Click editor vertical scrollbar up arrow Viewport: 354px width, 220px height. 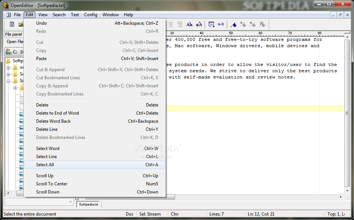coord(347,36)
